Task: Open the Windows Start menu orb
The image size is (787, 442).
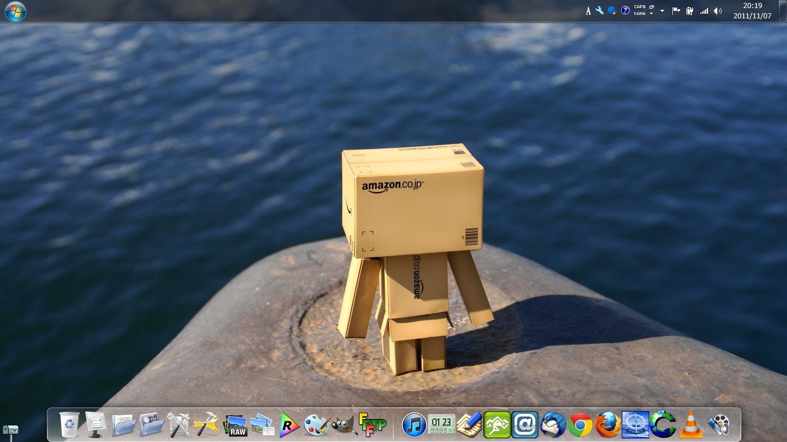Action: (x=15, y=11)
